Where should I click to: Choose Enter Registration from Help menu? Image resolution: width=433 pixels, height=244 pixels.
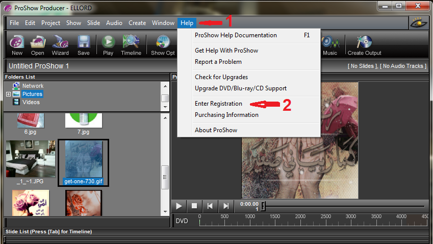point(218,104)
